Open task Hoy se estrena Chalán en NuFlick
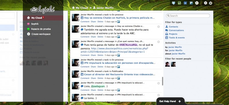This screenshot has width=229, height=105. (119, 18)
